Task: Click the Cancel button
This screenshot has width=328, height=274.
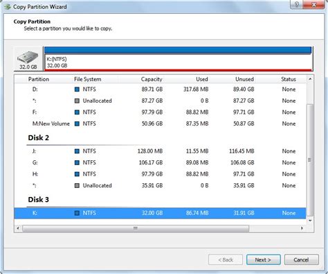Action: click(x=302, y=260)
